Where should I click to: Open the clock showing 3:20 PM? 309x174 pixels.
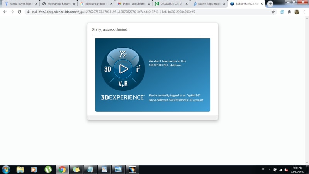point(297,170)
